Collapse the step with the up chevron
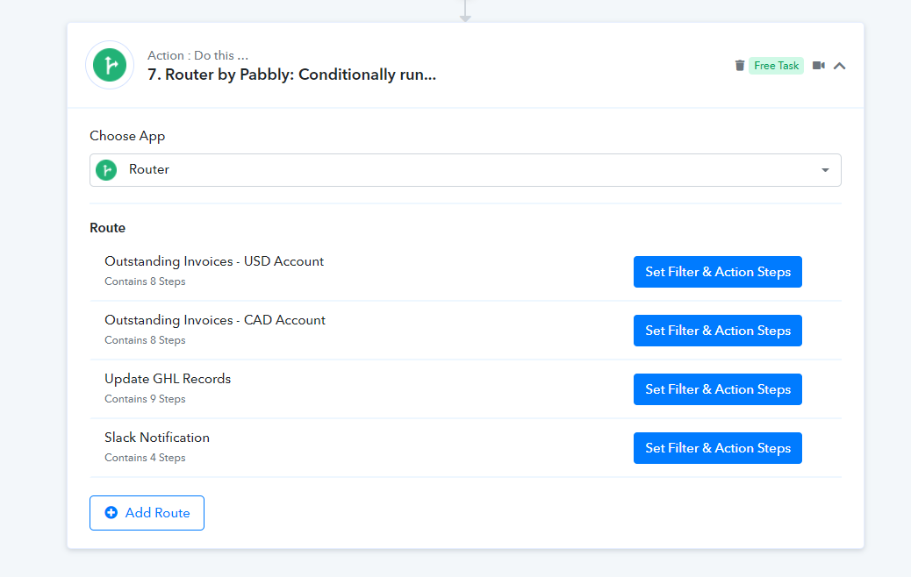 (840, 66)
